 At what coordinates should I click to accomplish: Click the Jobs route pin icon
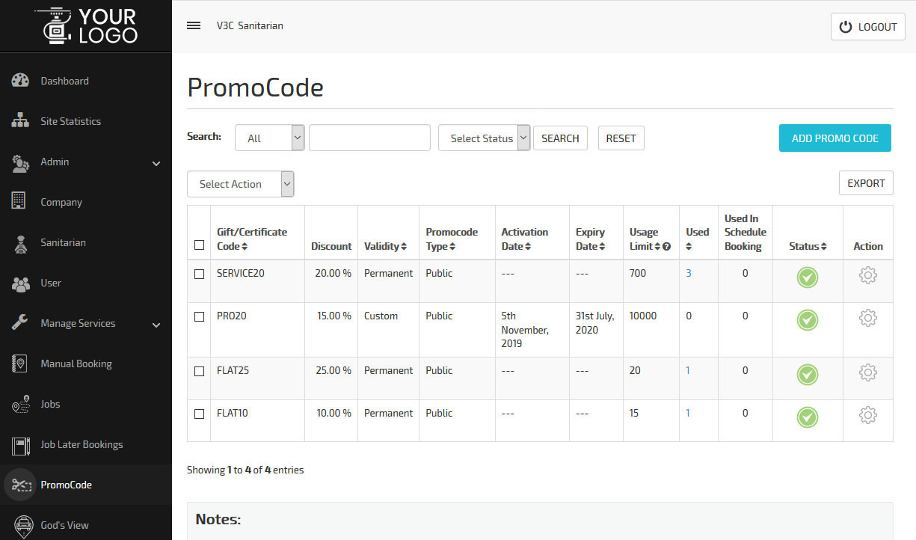(x=20, y=404)
